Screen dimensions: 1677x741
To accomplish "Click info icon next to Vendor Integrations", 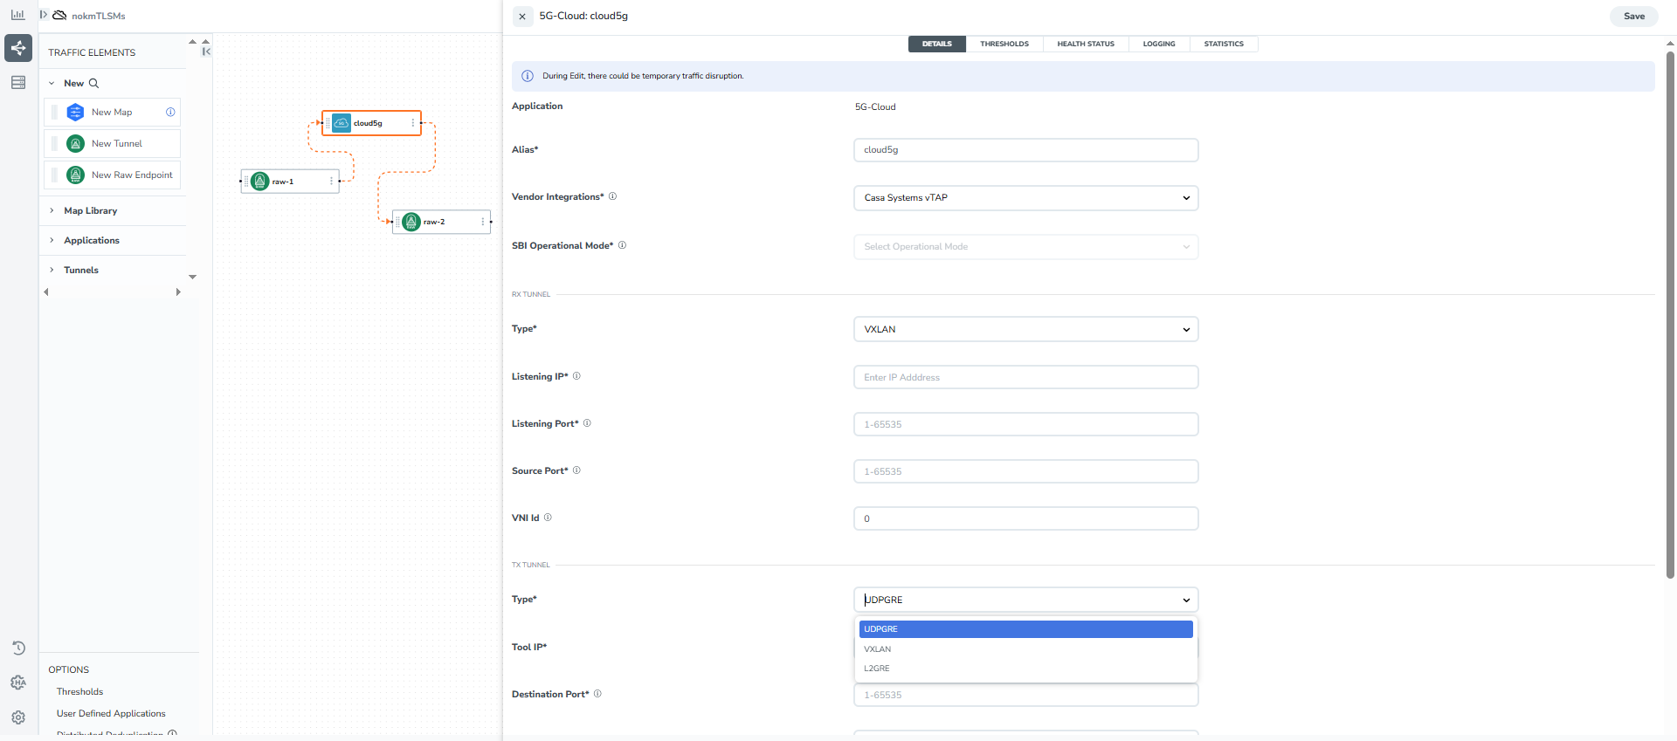I will point(612,196).
